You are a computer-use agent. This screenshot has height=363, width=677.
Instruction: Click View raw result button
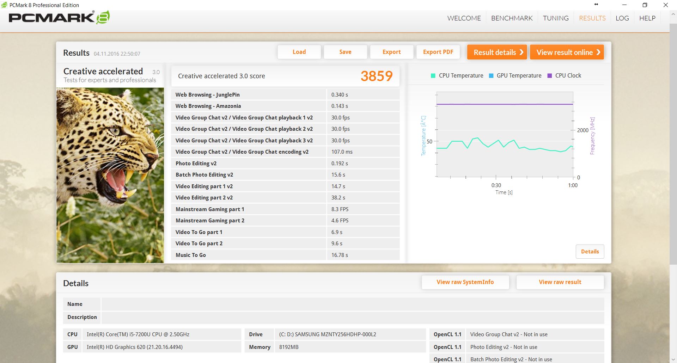pyautogui.click(x=560, y=282)
